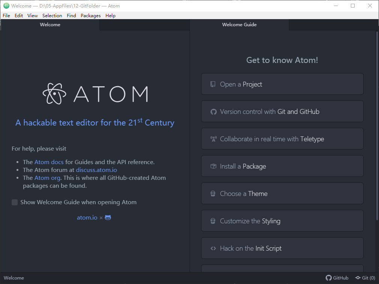Click the package box icon beside Install a Package
The width and height of the screenshot is (379, 284).
coord(214,166)
